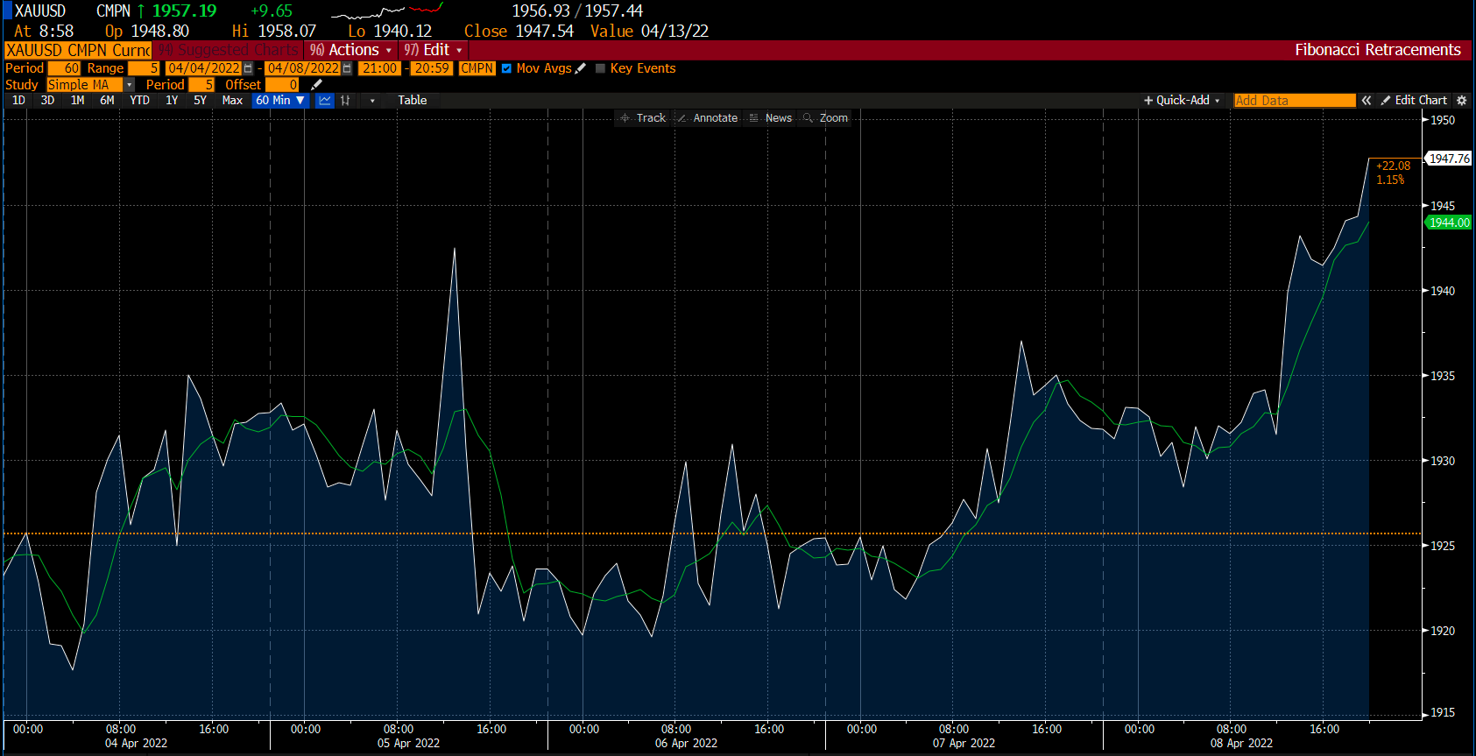1476x756 pixels.
Task: Open the end date calendar picker
Action: click(348, 68)
